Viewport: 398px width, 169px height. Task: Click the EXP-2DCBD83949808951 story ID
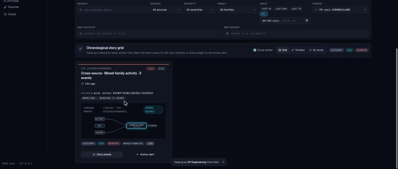click(x=96, y=68)
